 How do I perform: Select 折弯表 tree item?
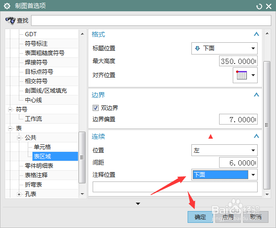[x=33, y=185]
